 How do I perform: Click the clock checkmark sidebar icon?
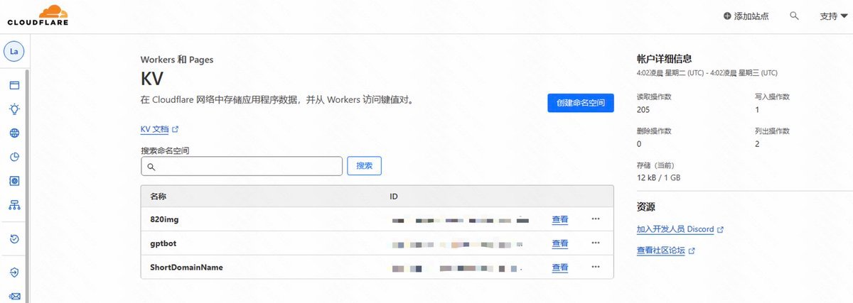click(x=14, y=239)
